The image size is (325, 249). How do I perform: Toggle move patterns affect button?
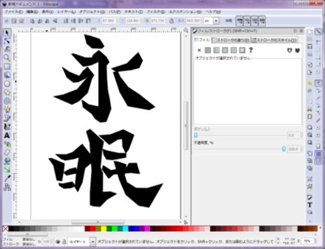[x=262, y=21]
